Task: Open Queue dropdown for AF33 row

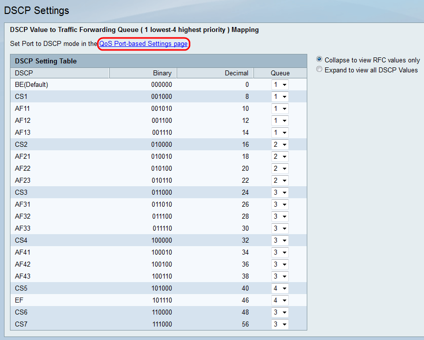Action: pos(280,229)
